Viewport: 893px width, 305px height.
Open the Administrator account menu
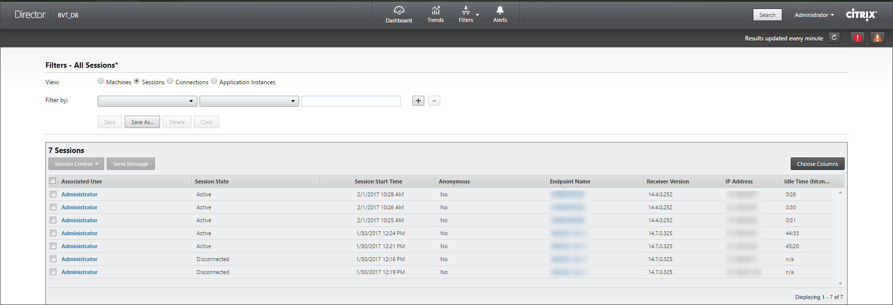[814, 15]
